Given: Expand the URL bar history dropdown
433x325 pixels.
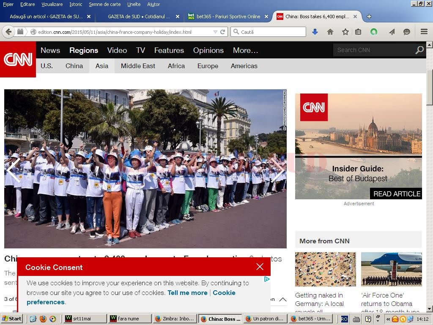Looking at the screenshot, I should coord(215,32).
